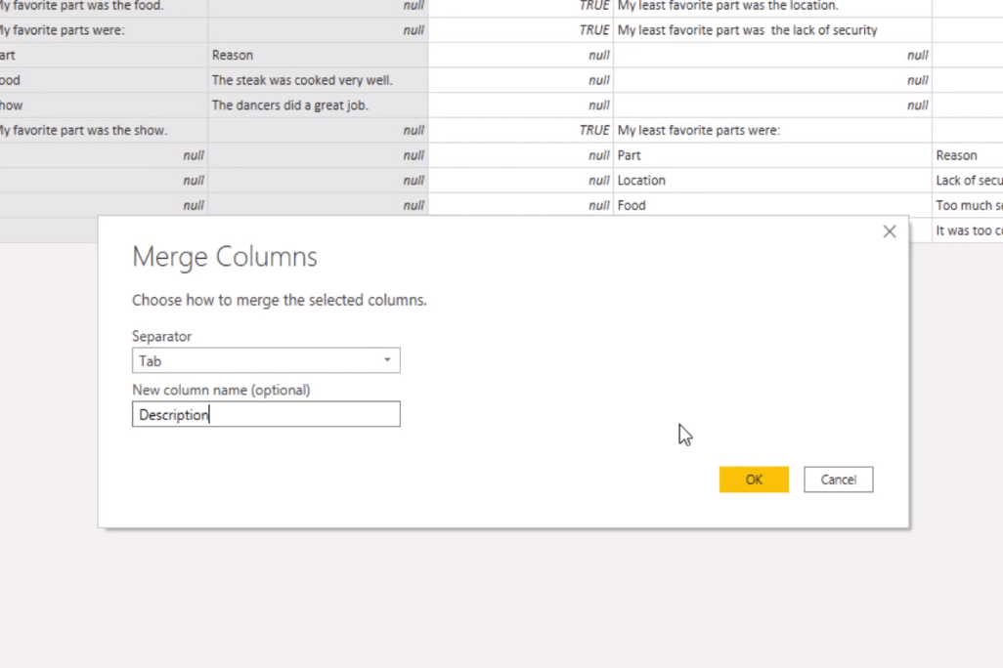This screenshot has height=668, width=1003.
Task: Select cell 'The dancers did a great job.'
Action: (x=318, y=104)
